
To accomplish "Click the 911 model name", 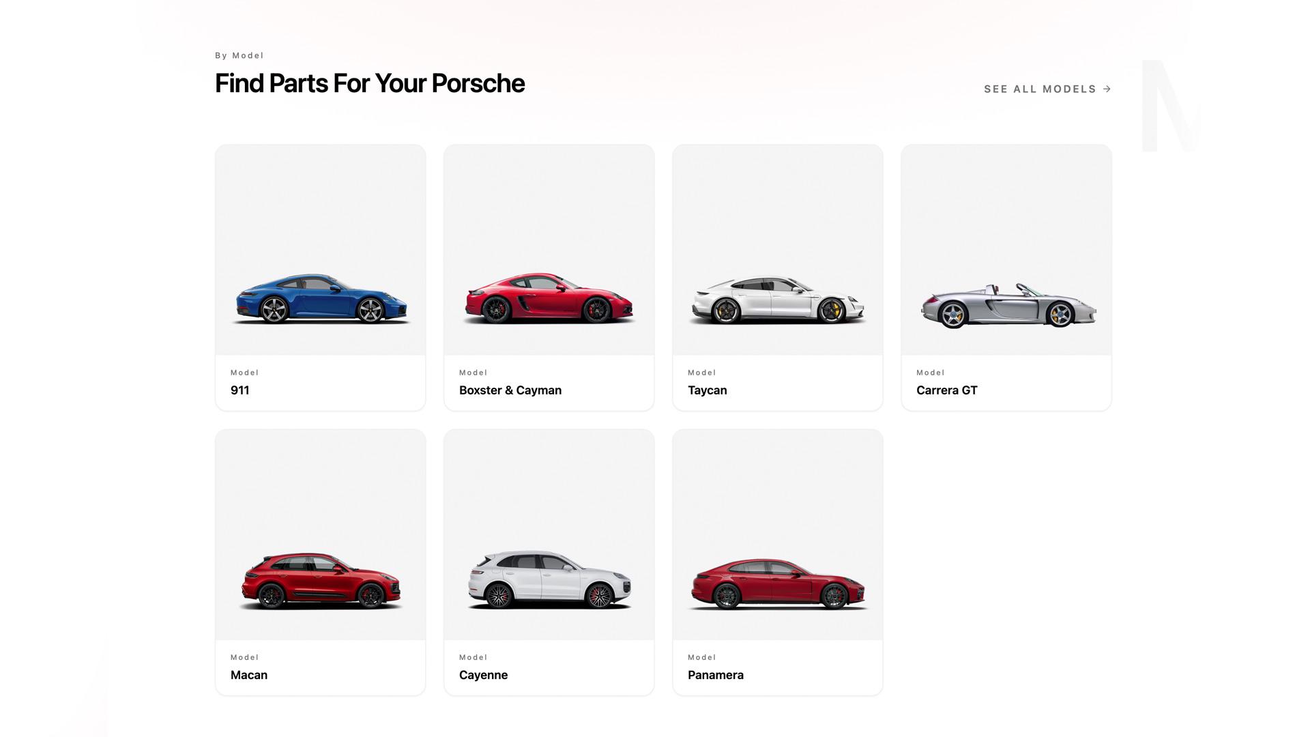I will tap(240, 390).
